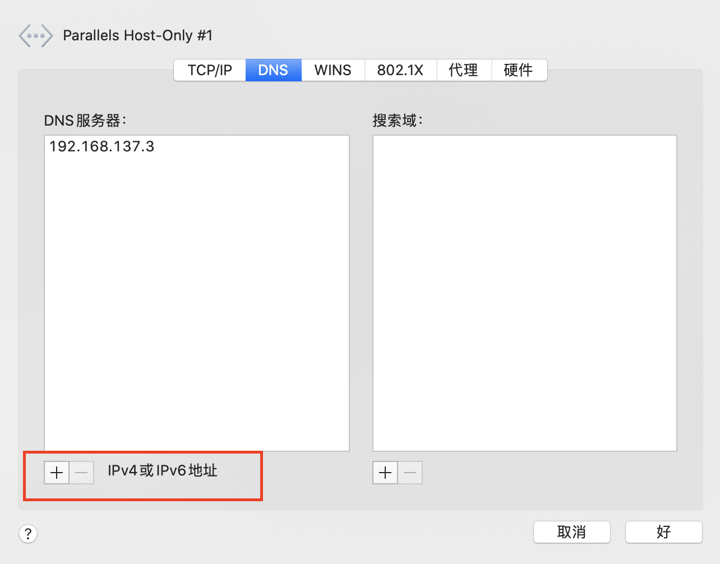This screenshot has width=720, height=564.
Task: Click the IPv4或IPv6地址 hint label
Action: coord(163,470)
